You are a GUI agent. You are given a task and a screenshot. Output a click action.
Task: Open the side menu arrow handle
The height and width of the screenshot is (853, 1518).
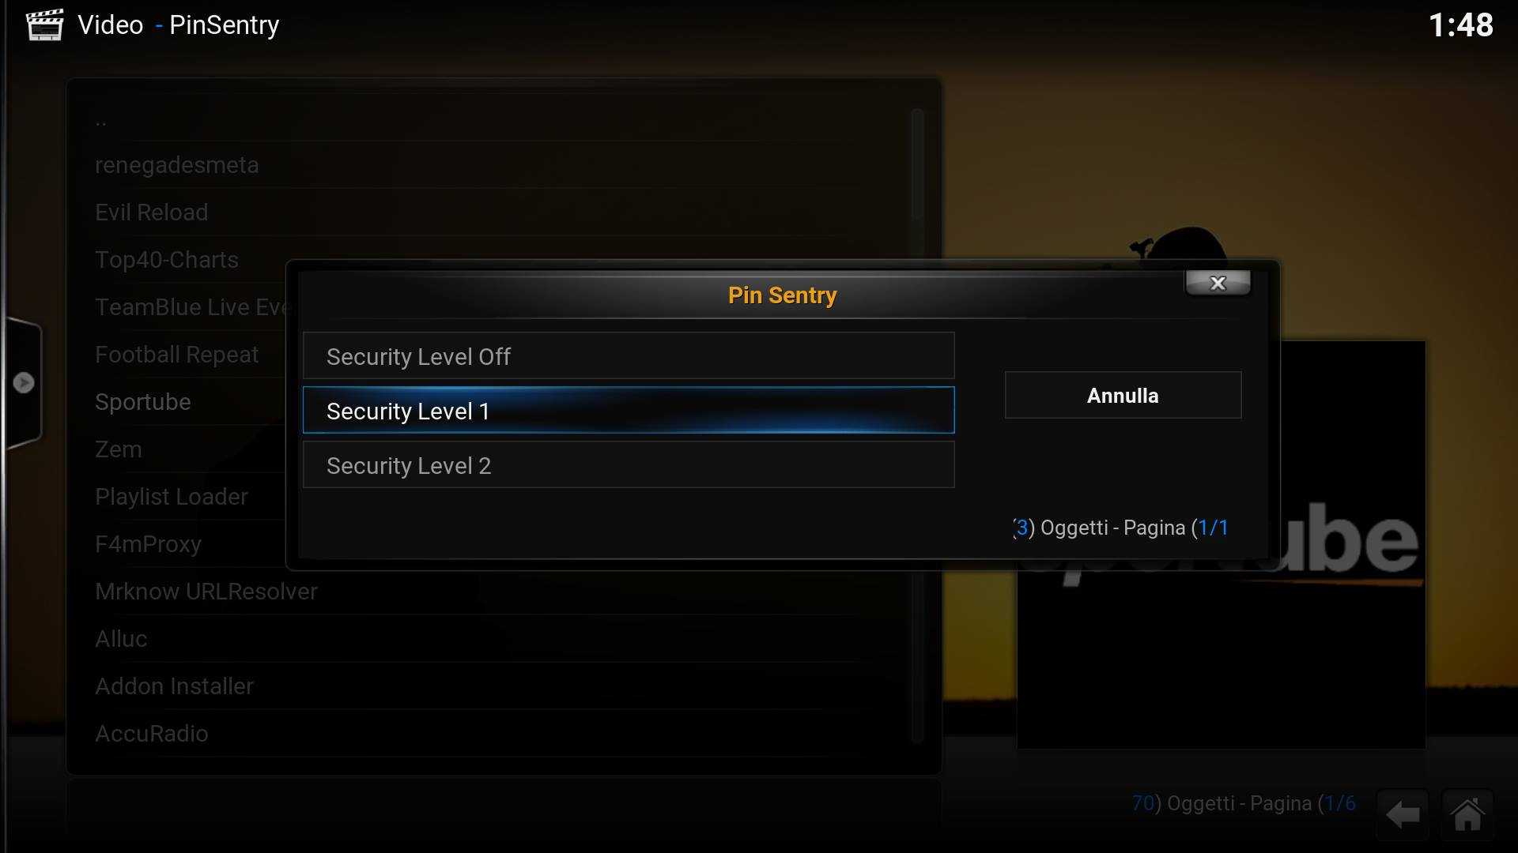[23, 383]
